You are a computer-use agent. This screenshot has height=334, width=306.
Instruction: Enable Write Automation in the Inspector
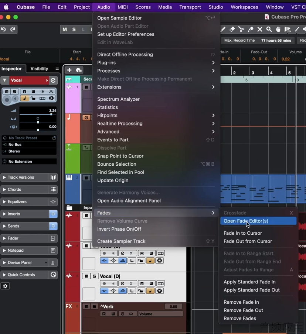pyautogui.click(x=33, y=92)
